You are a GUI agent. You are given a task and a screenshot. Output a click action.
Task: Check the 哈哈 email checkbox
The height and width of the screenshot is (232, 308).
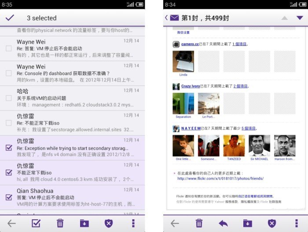[9, 98]
